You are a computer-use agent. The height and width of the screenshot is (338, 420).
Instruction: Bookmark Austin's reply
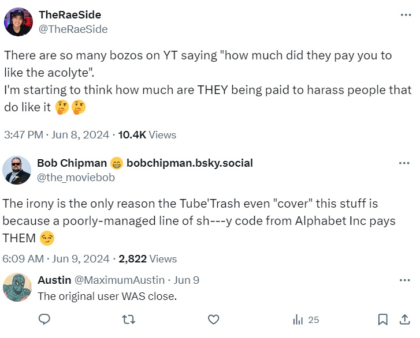tap(382, 320)
